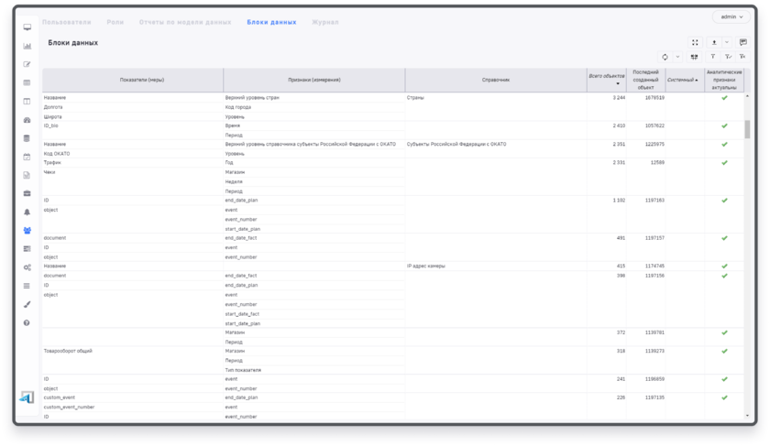Click the table's vertical scrollbar thumb

click(747, 126)
